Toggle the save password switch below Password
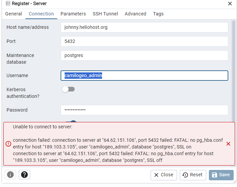The width and height of the screenshot is (237, 187). [x=71, y=121]
